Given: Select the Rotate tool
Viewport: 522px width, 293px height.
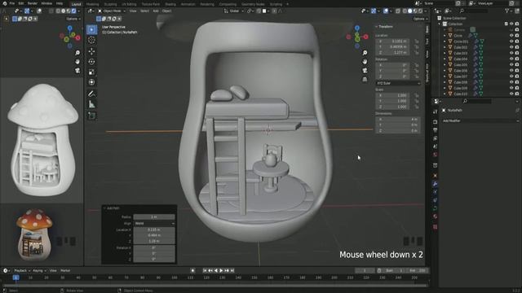Looking at the screenshot, I should [92, 62].
